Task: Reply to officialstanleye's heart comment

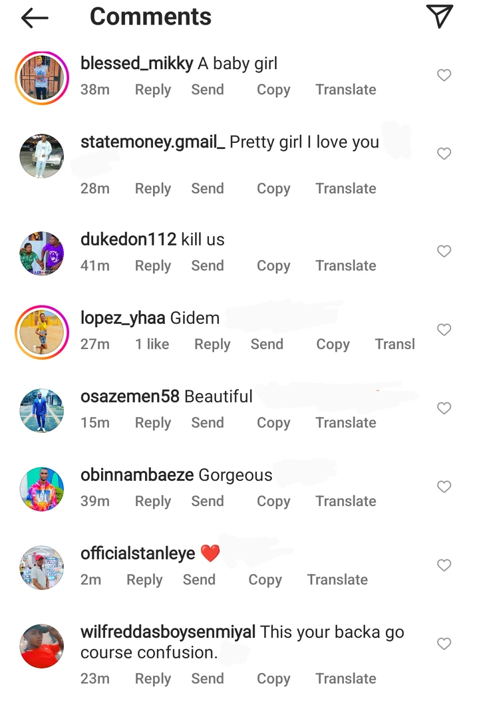Action: 144,580
